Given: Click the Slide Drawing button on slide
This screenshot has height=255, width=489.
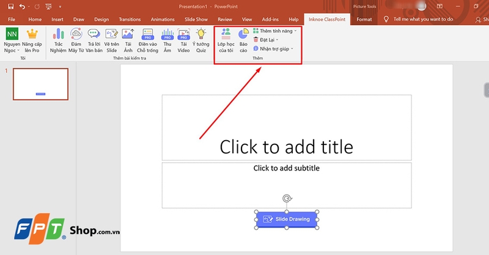Looking at the screenshot, I should tap(287, 219).
